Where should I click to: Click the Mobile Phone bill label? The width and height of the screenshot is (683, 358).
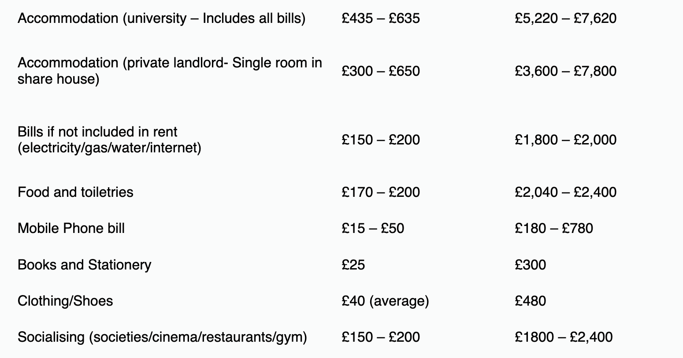coord(71,228)
